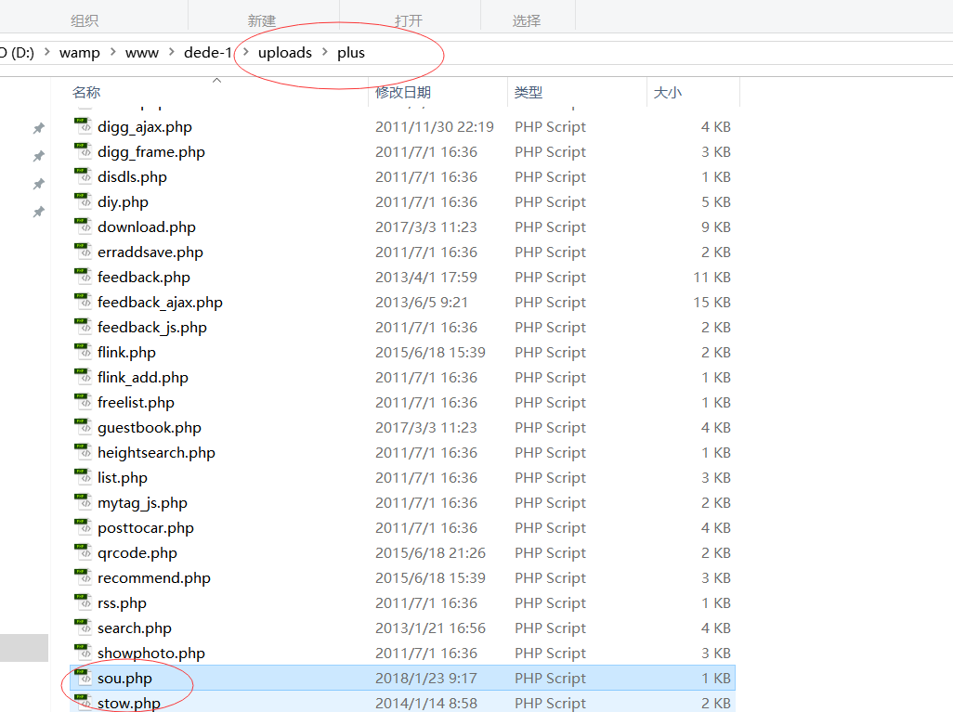Sort by 大小 column header

pos(667,93)
